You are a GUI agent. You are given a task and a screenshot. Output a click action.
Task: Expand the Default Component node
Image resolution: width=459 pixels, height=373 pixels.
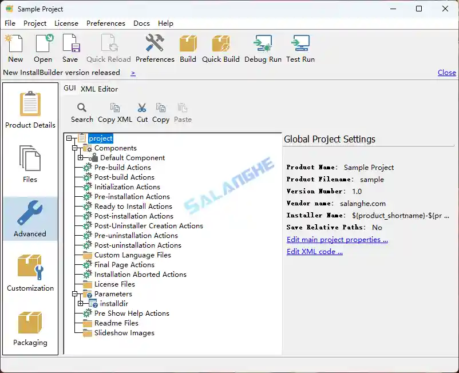point(81,158)
